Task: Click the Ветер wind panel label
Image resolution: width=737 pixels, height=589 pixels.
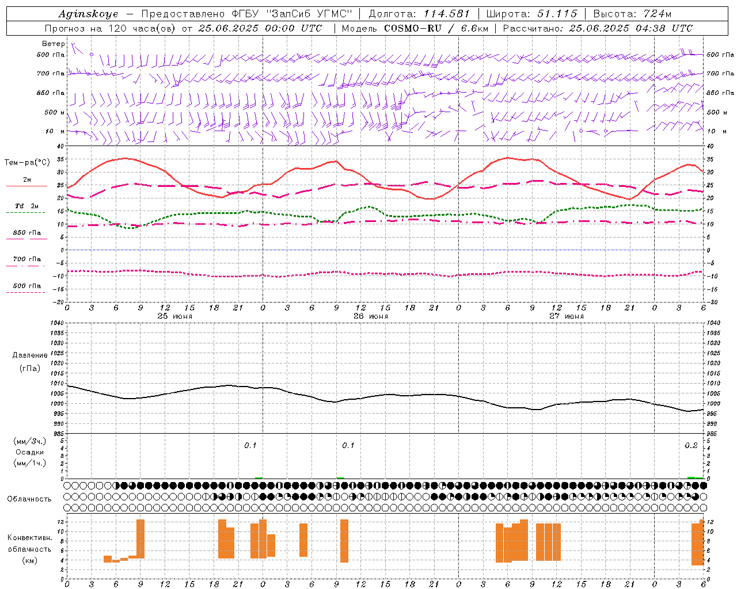Action: [54, 44]
